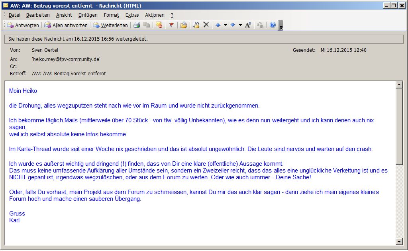Expand the next item arrow dropdown
This screenshot has width=408, height=251.
[240, 25]
